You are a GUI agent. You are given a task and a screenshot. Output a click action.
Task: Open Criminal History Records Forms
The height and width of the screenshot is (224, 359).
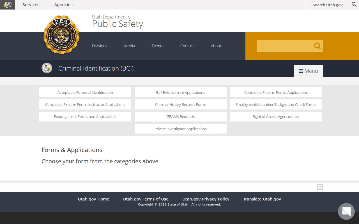coord(181,104)
